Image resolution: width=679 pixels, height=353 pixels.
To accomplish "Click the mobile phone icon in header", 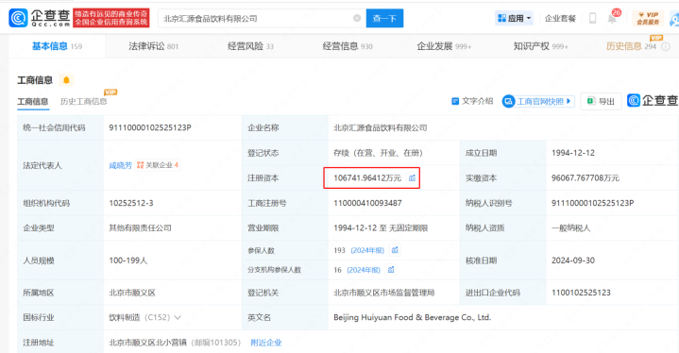I will coord(593,18).
